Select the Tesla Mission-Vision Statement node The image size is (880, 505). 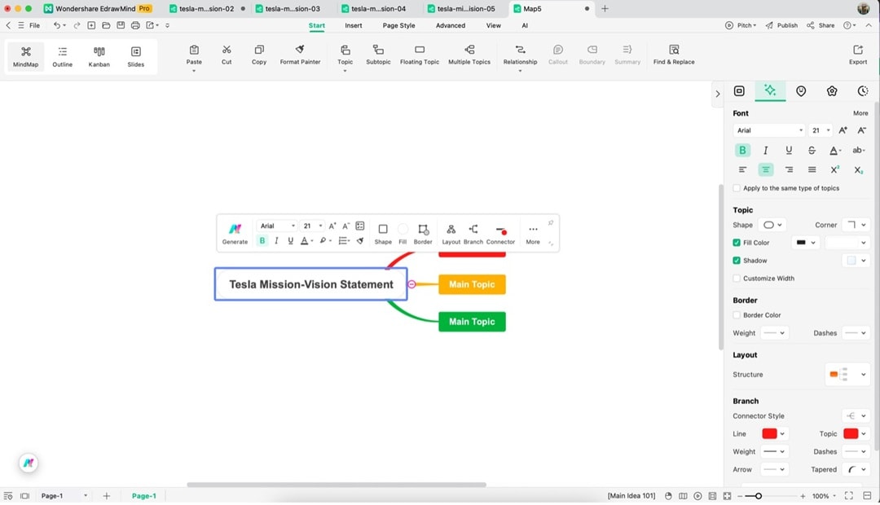pos(311,284)
